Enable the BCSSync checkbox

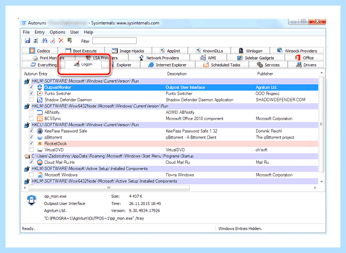tap(31, 118)
